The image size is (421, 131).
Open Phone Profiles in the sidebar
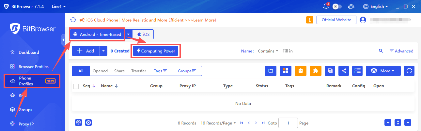(x=32, y=81)
